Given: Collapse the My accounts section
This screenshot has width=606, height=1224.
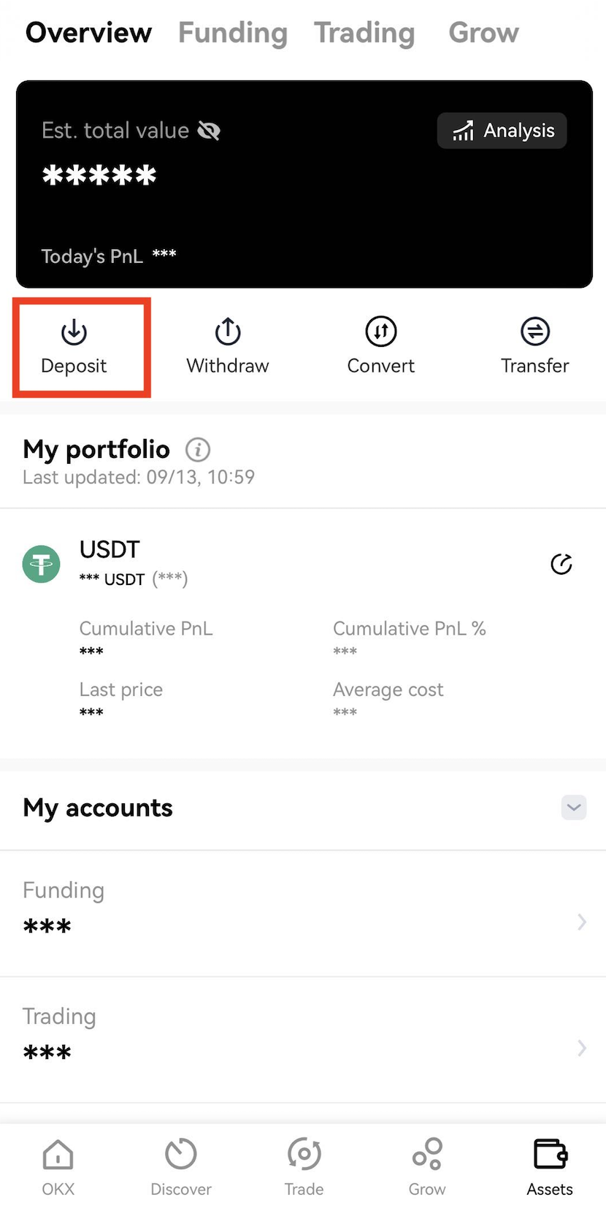Looking at the screenshot, I should [x=574, y=808].
